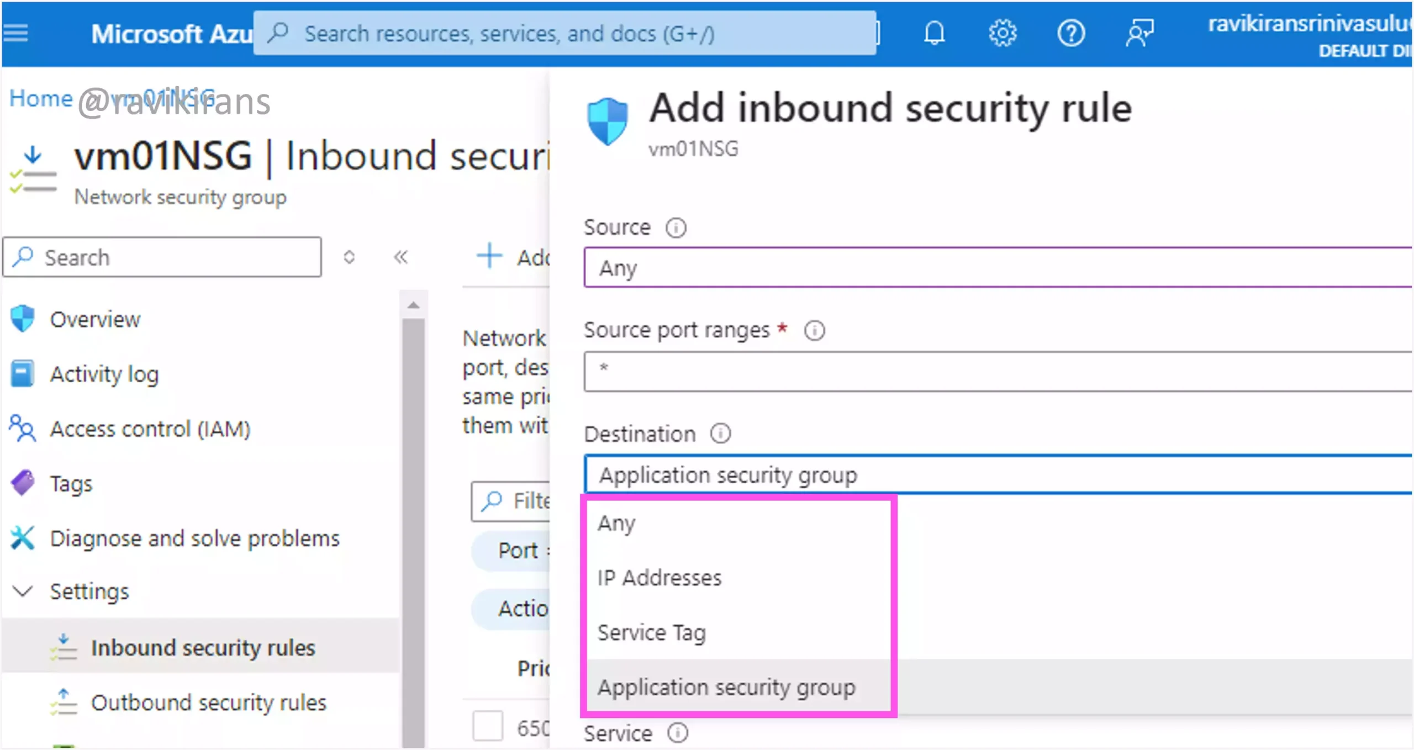
Task: Focus the Filter by name field
Action: (511, 501)
